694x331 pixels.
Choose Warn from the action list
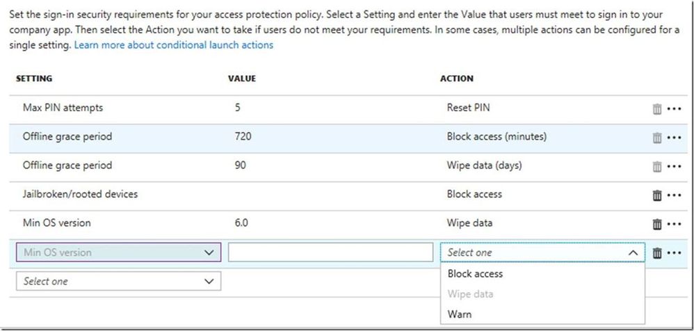[460, 314]
